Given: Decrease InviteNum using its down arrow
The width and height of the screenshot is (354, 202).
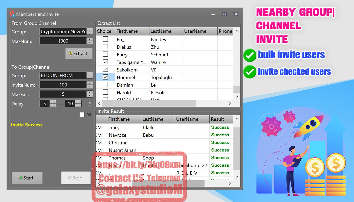Looking at the screenshot, I should tap(90, 86).
